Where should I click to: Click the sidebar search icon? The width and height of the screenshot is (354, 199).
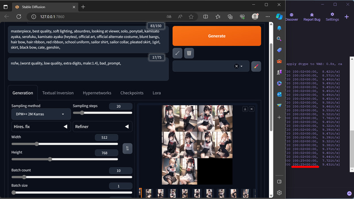pyautogui.click(x=279, y=39)
